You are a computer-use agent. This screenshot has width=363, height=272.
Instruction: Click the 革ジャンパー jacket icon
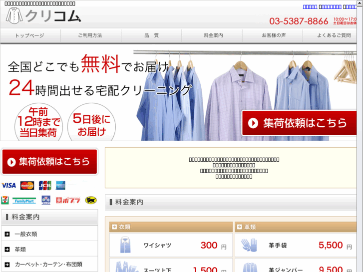(x=250, y=268)
